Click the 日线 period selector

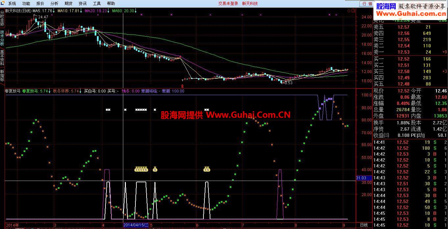[364, 225]
